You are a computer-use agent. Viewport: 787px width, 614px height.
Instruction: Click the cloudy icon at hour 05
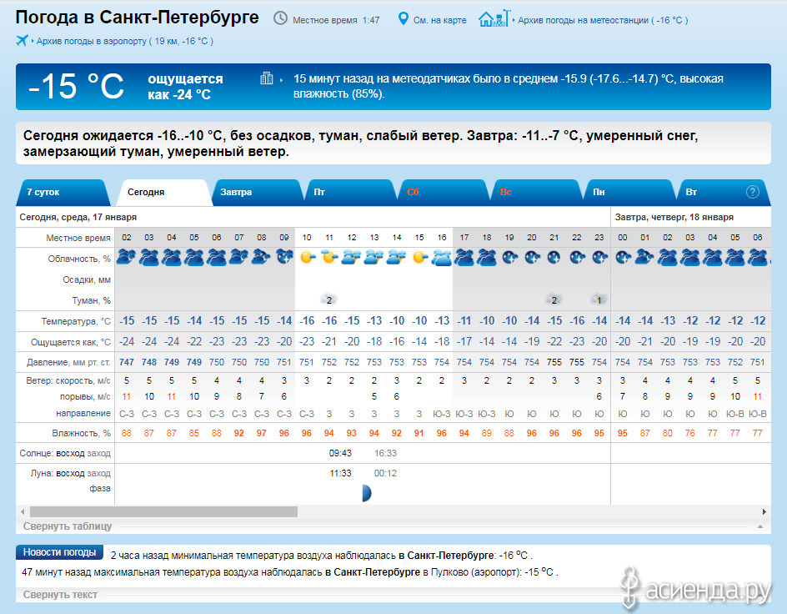[194, 258]
